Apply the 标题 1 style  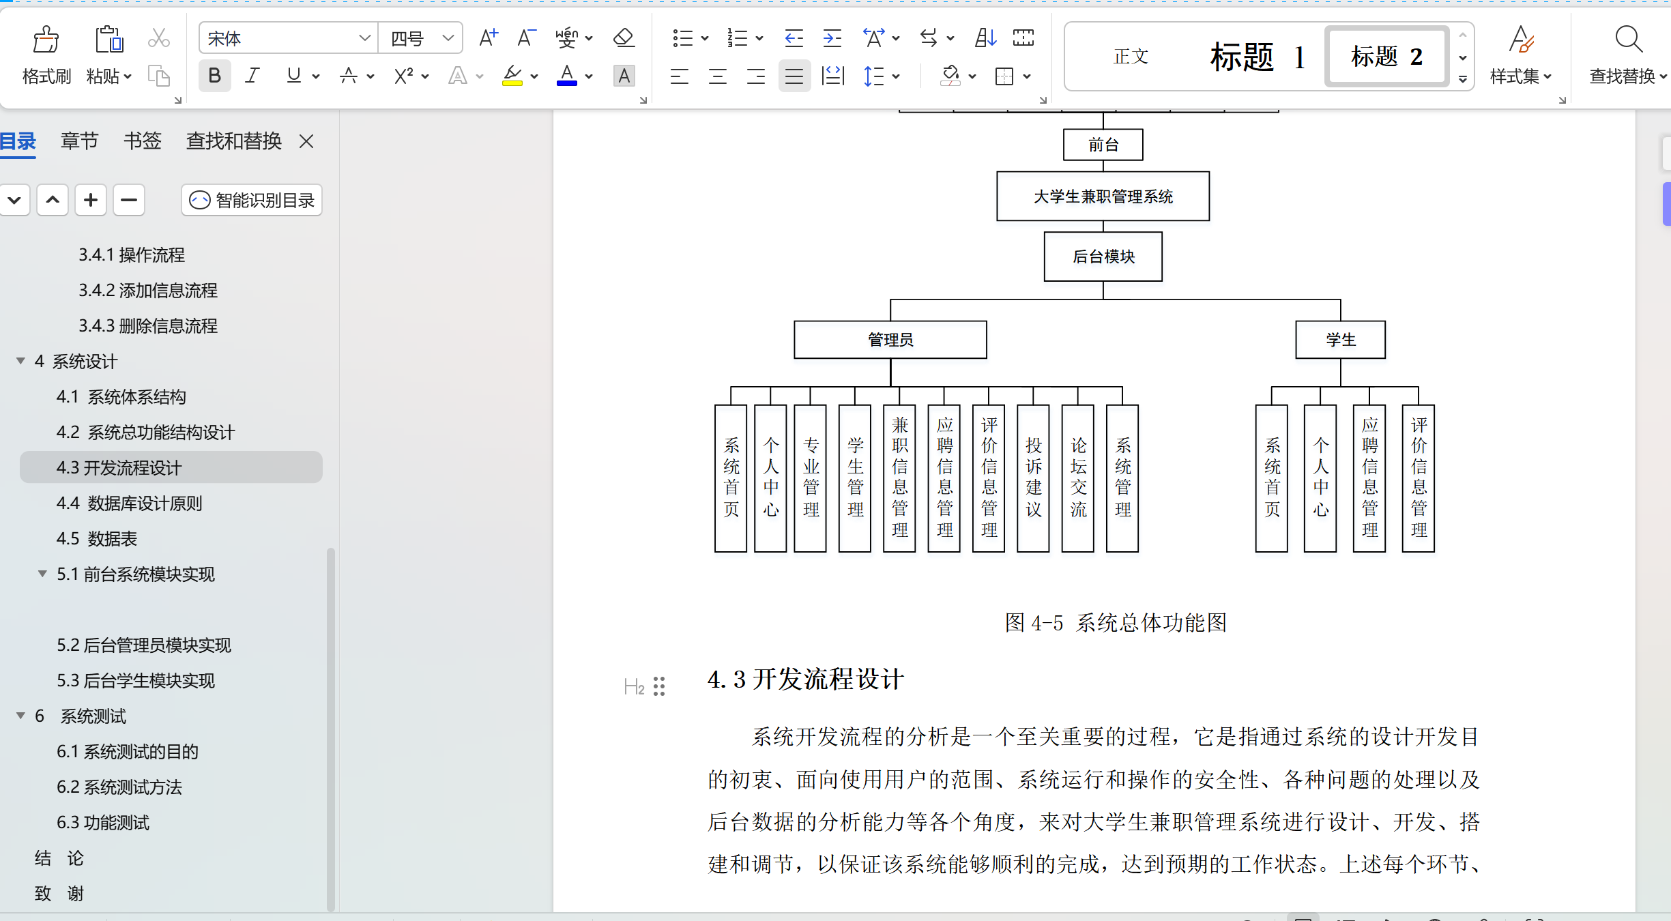(1257, 57)
